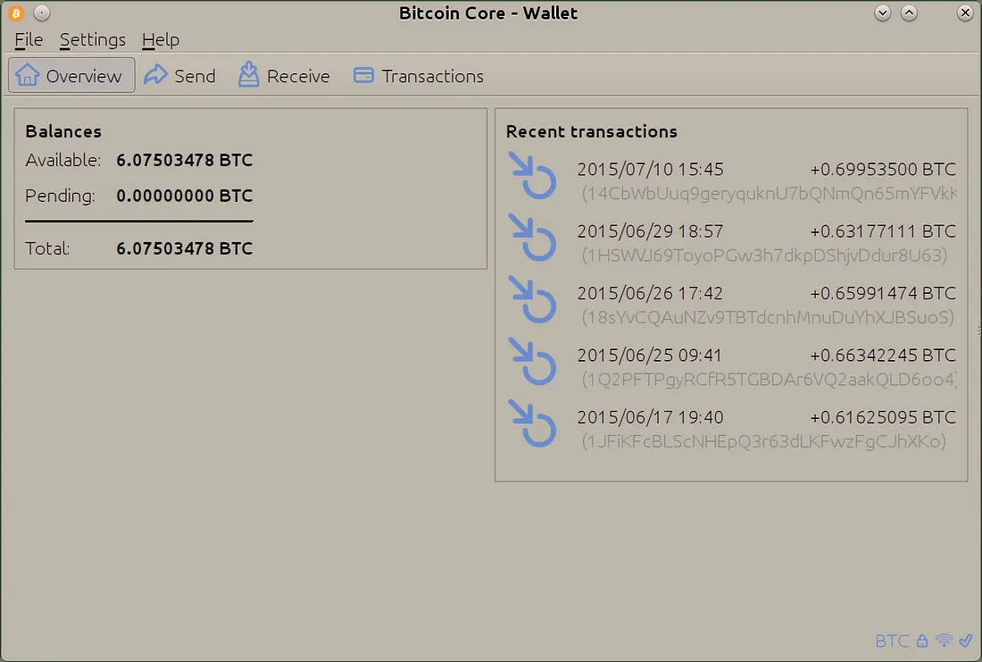Click the Total balance value 6.07503478 BTC
Image resolution: width=982 pixels, height=662 pixels.
tap(185, 249)
